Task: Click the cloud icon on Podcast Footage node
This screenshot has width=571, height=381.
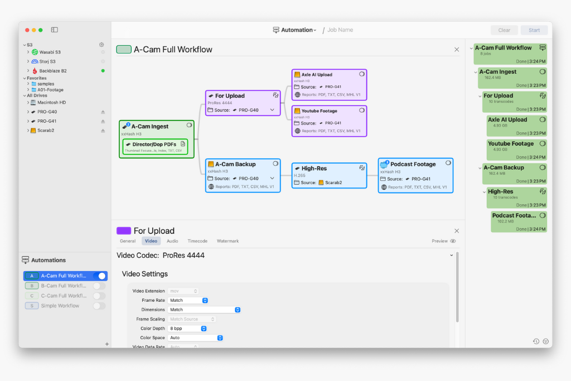Action: click(x=384, y=164)
